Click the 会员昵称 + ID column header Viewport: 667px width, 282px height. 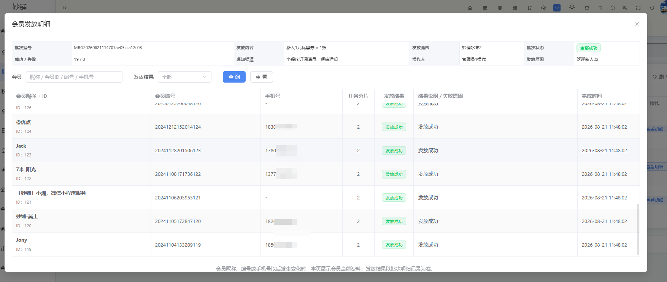point(32,96)
